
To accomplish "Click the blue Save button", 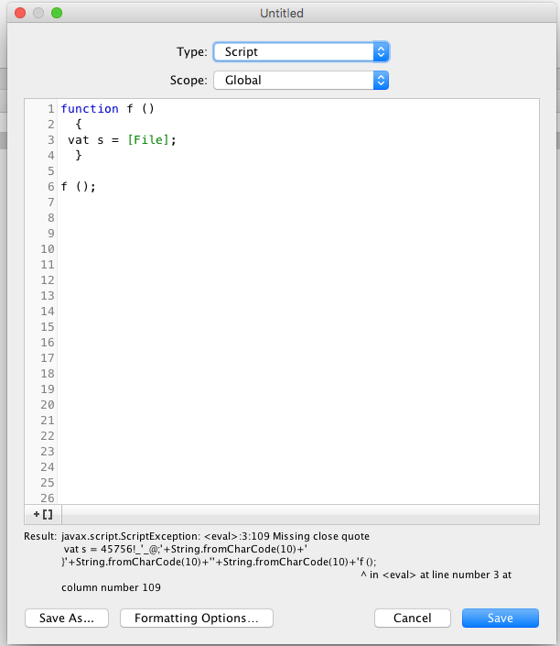I will 501,618.
